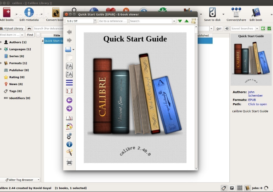Select the Tags [0] category

[15, 91]
